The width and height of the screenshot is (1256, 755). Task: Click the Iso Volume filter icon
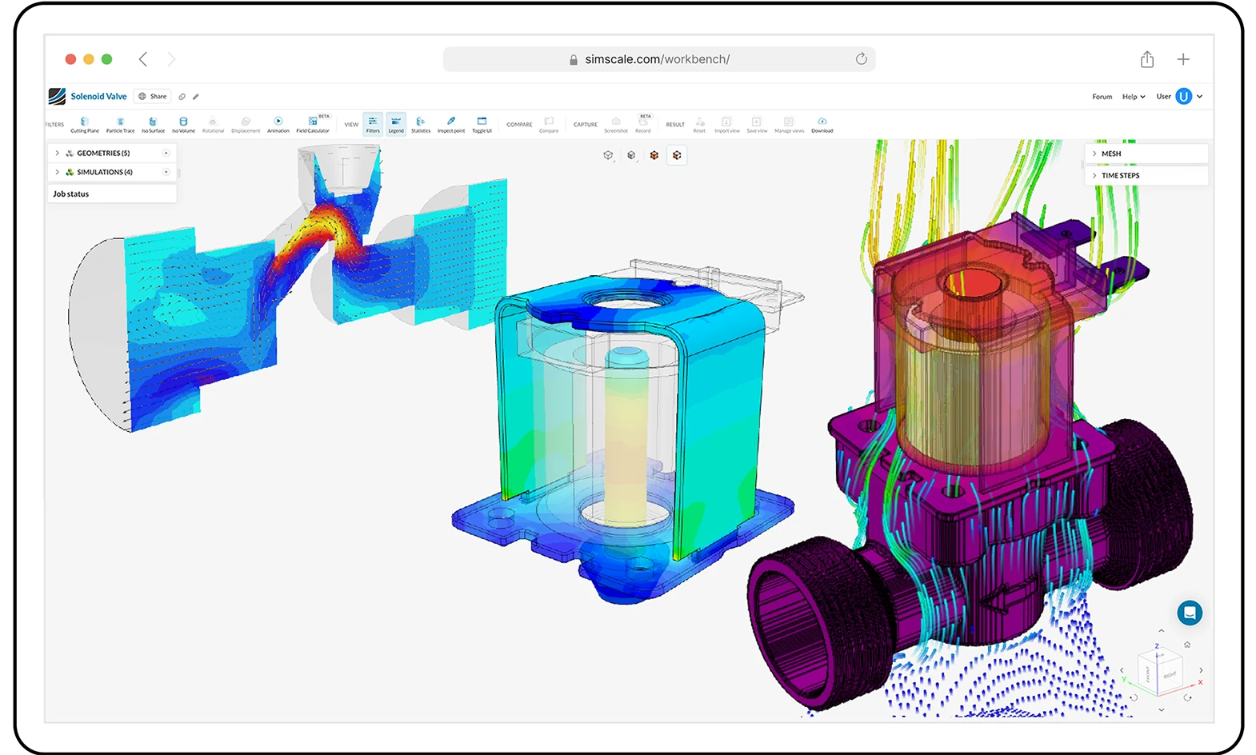183,124
